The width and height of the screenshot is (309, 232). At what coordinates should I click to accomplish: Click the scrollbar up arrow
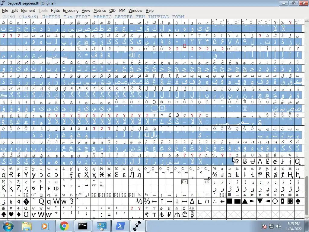click(x=307, y=21)
